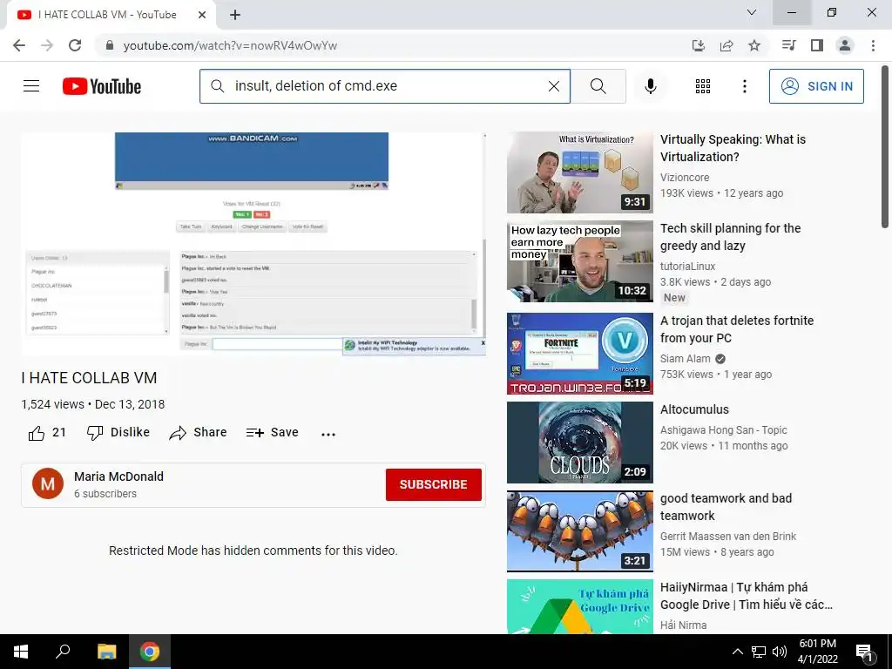Image resolution: width=892 pixels, height=669 pixels.
Task: Open File Explorer from the taskbar
Action: (106, 652)
